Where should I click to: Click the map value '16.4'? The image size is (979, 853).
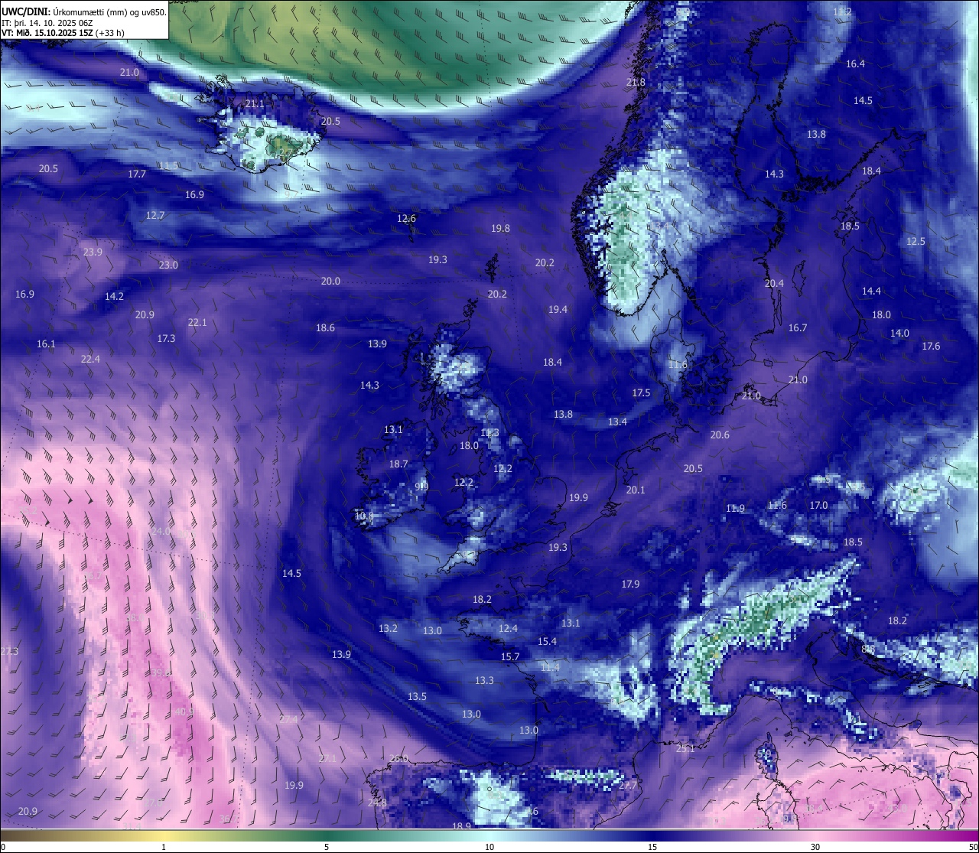tap(855, 64)
